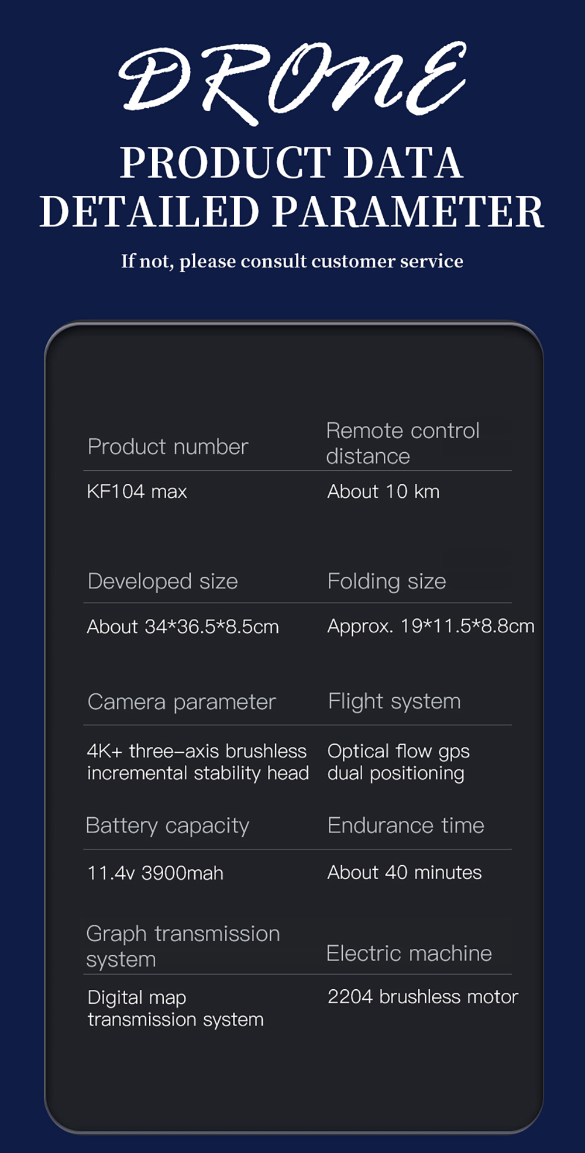The image size is (585, 1153).
Task: Click the About 34*36.5*8.5cm value
Action: [x=183, y=627]
